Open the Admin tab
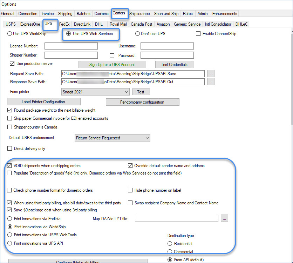The height and width of the screenshot is (263, 293). pyautogui.click(x=203, y=14)
